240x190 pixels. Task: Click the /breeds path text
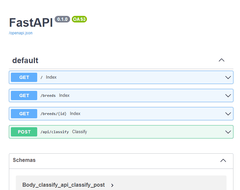point(48,95)
